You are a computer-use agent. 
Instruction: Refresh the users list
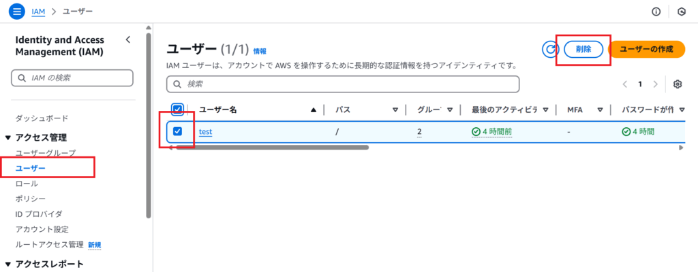click(x=550, y=49)
